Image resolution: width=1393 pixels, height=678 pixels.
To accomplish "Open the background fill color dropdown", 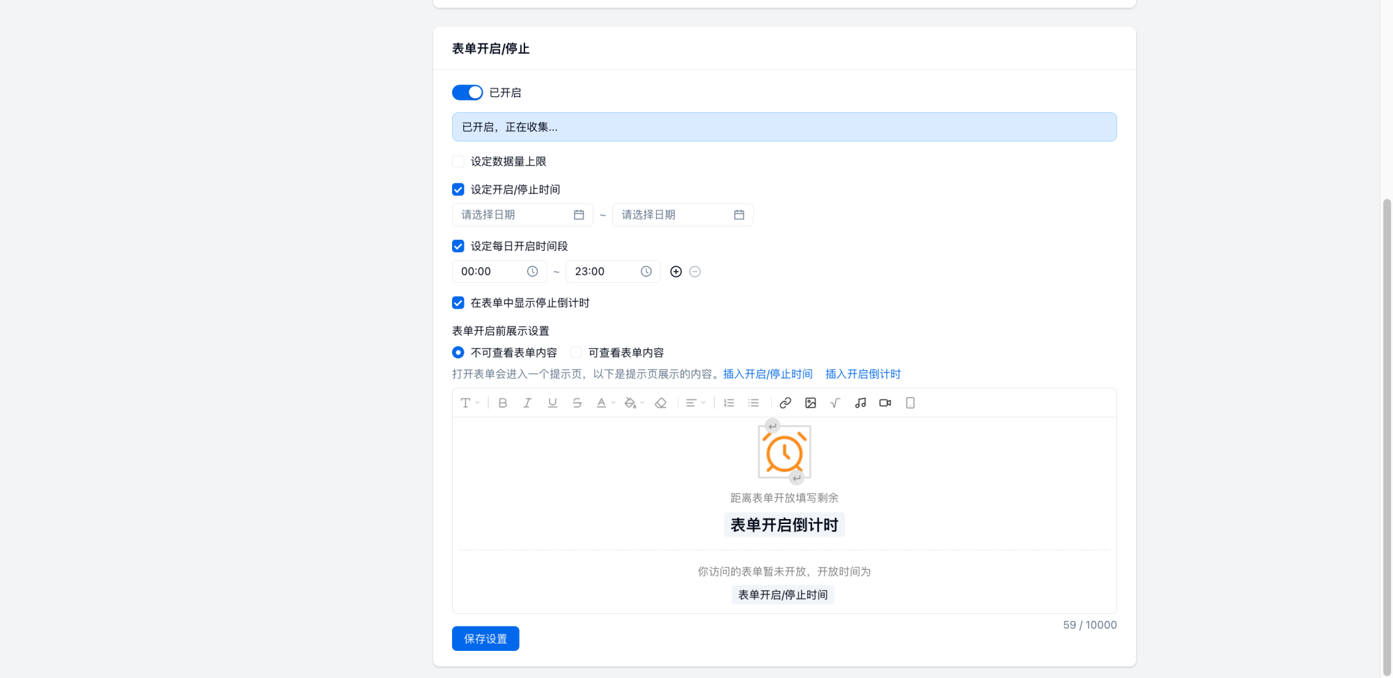I will click(x=634, y=403).
